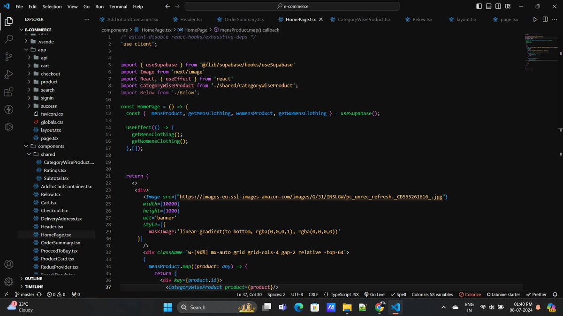563x316 pixels.
Task: Select the Run and Debug icon
Action: 8,74
